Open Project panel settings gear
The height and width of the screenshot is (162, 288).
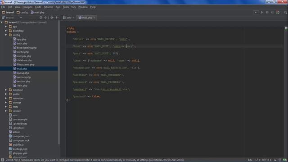pos(52,18)
